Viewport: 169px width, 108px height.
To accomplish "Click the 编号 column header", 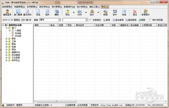I will (41, 25).
